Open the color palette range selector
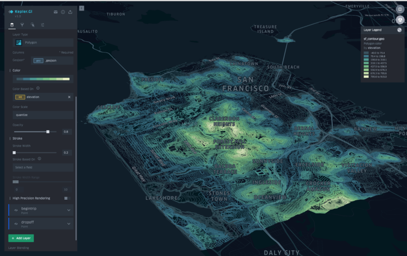 pos(43,79)
